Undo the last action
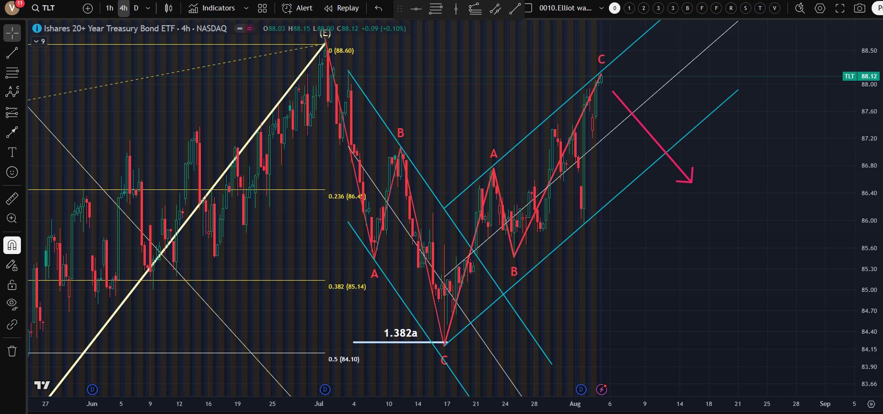This screenshot has width=883, height=414. pyautogui.click(x=378, y=8)
